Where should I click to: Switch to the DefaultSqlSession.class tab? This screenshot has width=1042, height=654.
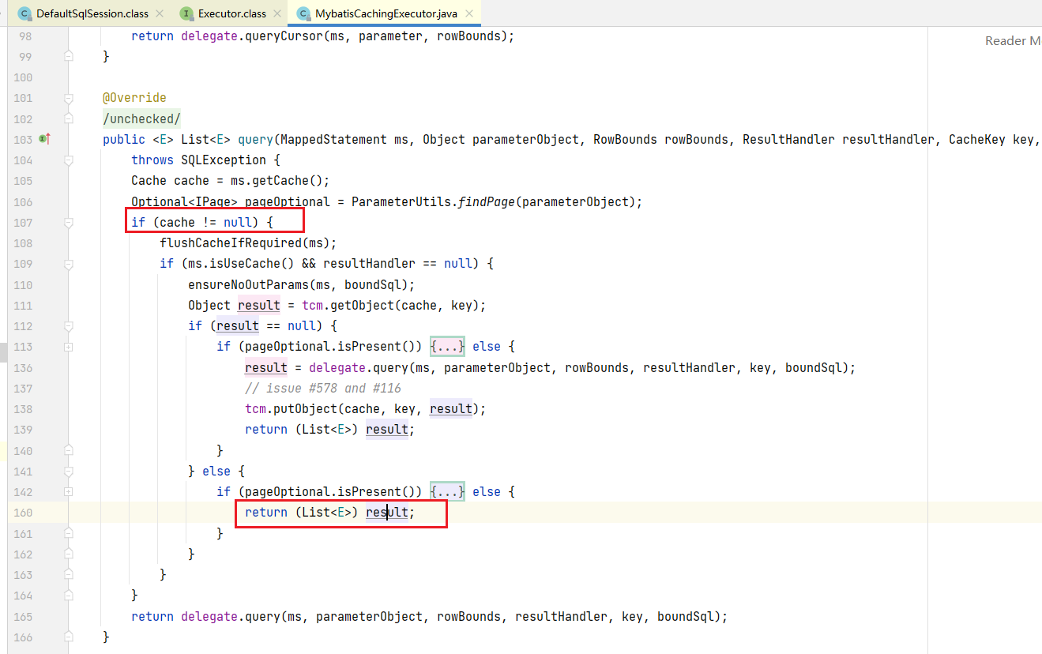click(x=92, y=13)
